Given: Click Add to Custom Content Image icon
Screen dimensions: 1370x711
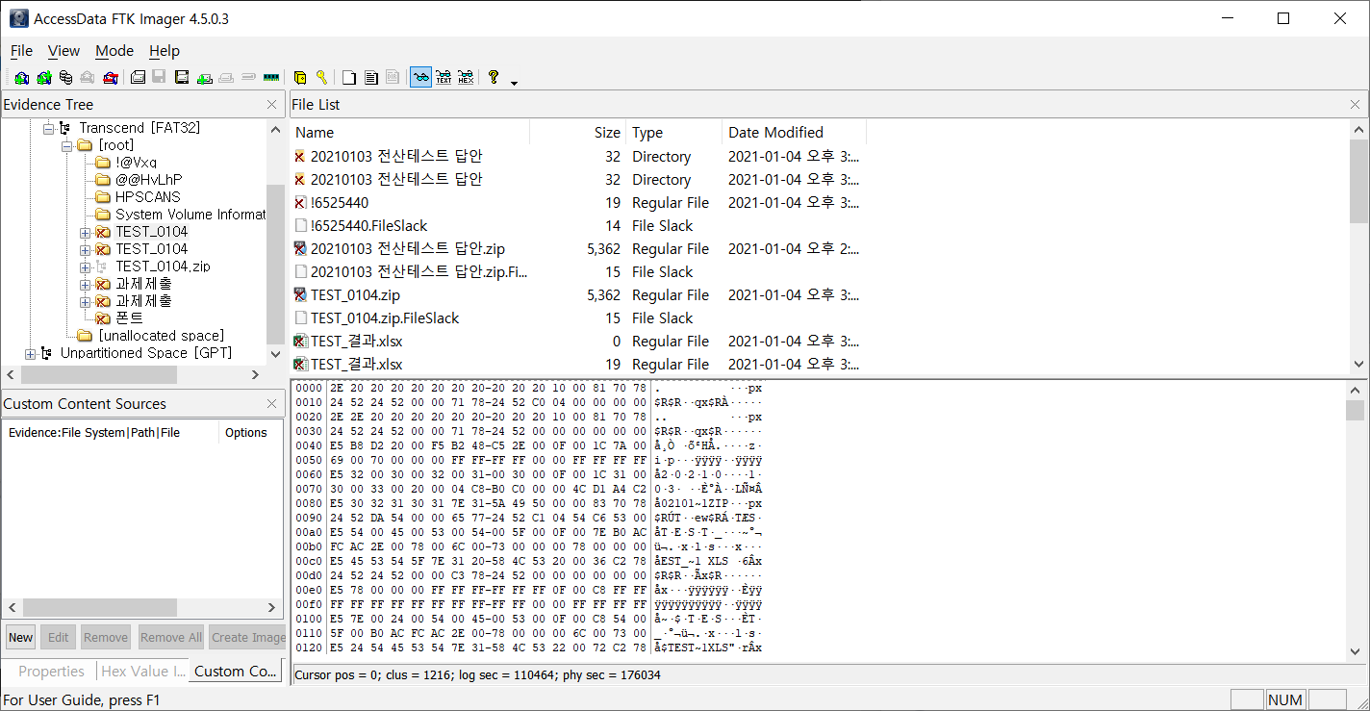Looking at the screenshot, I should tap(204, 78).
